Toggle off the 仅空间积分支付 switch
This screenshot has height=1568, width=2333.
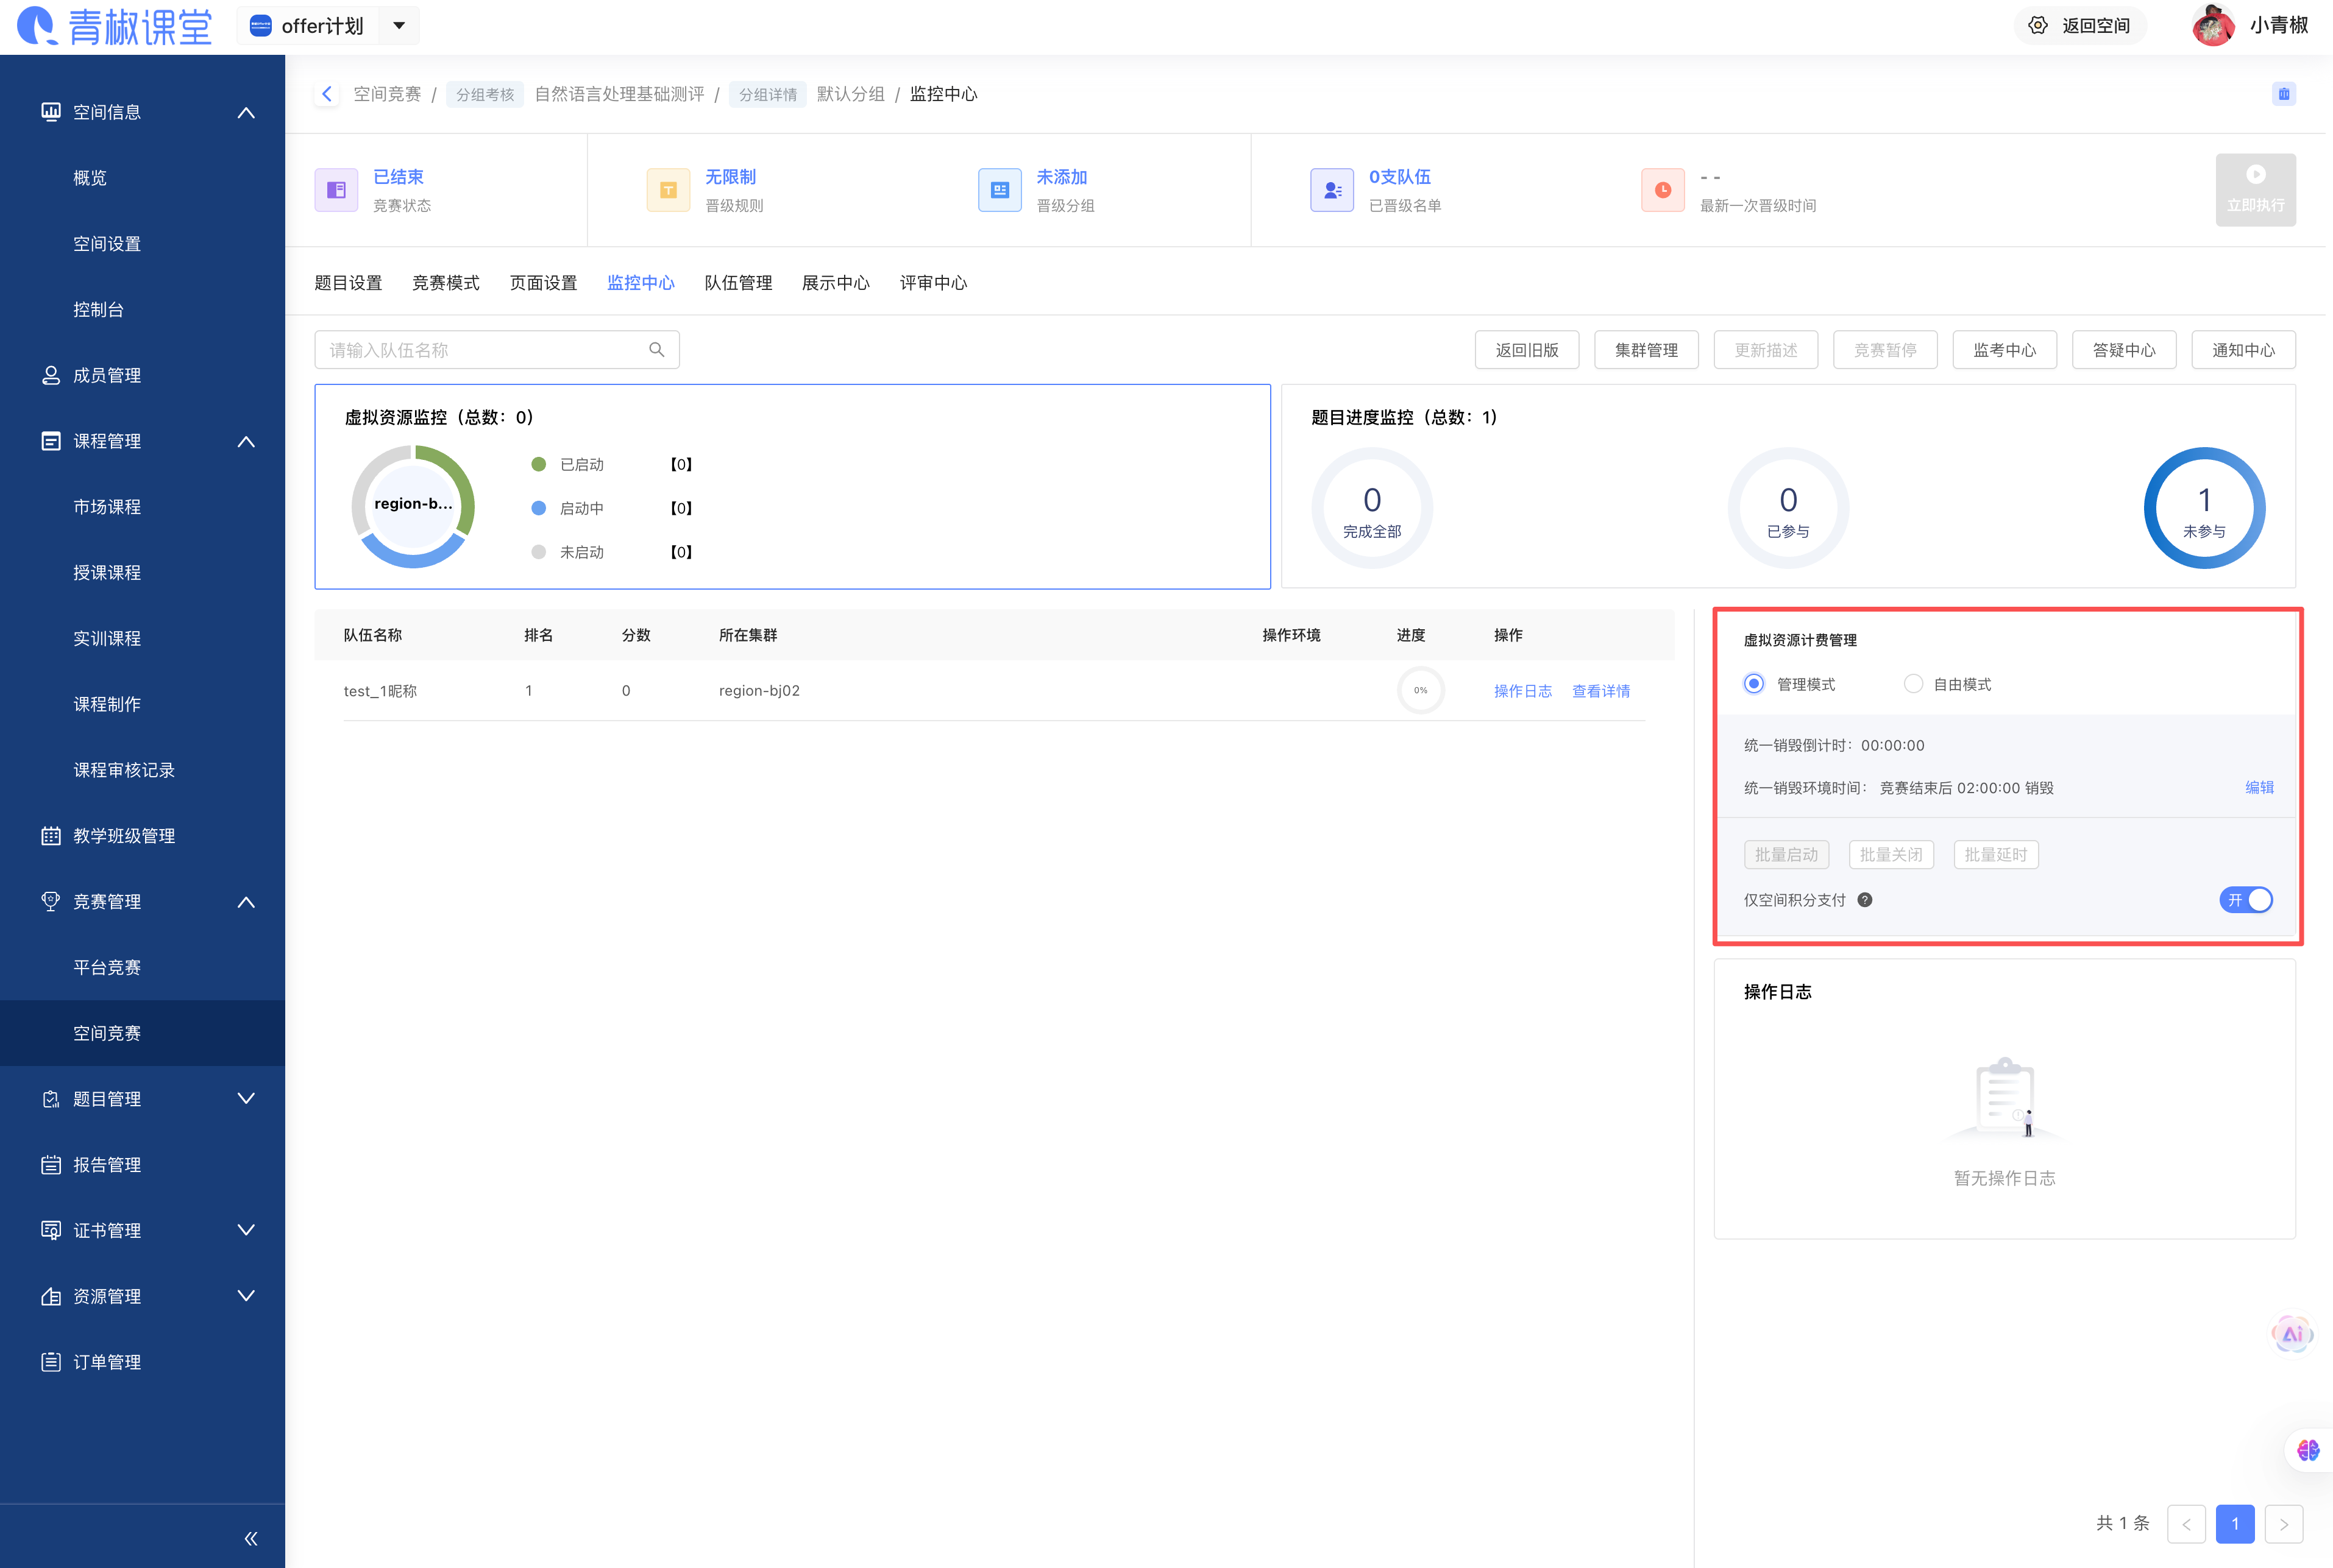[x=2246, y=900]
